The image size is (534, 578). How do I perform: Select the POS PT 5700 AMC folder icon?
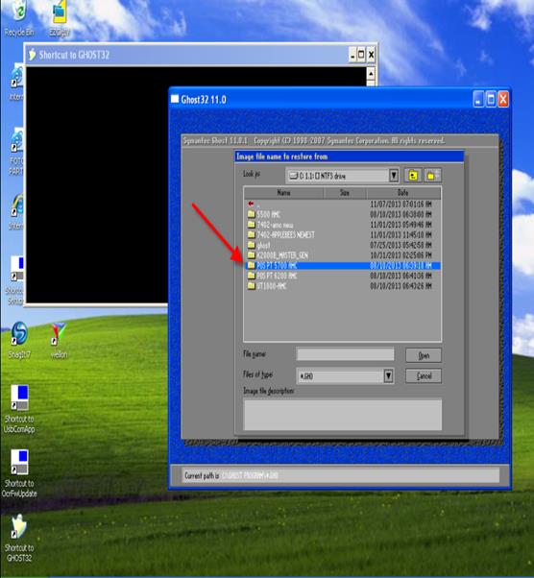252,265
